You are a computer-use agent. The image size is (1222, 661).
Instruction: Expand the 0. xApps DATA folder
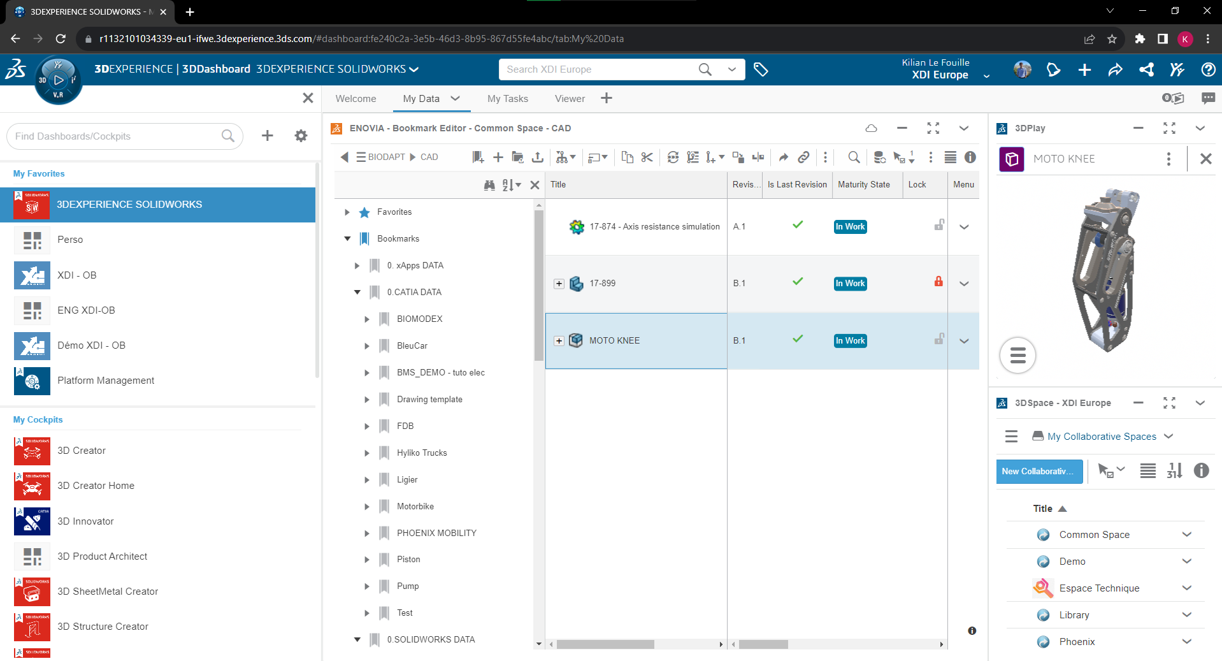[x=357, y=266]
